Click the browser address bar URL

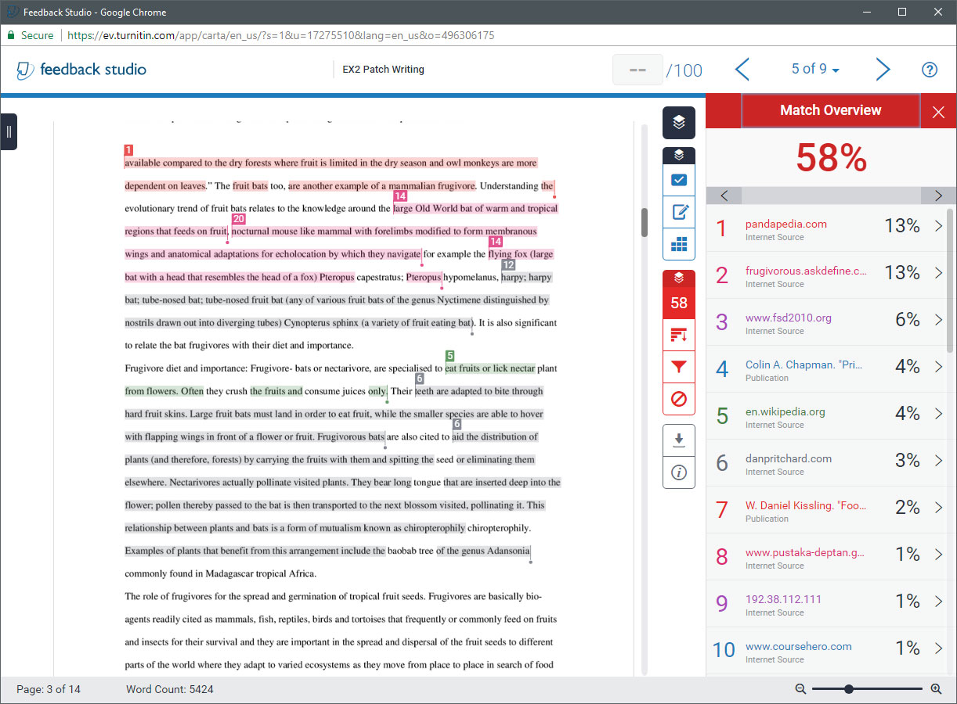click(281, 35)
